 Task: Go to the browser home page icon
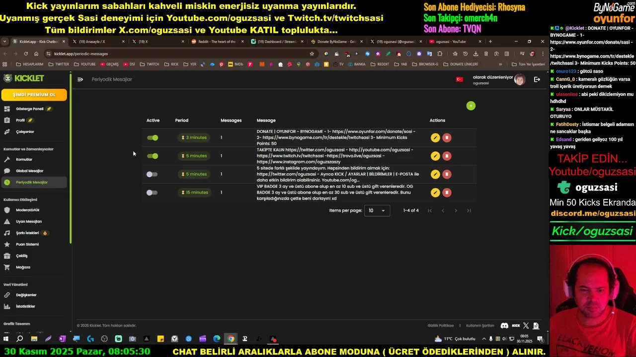[36, 54]
